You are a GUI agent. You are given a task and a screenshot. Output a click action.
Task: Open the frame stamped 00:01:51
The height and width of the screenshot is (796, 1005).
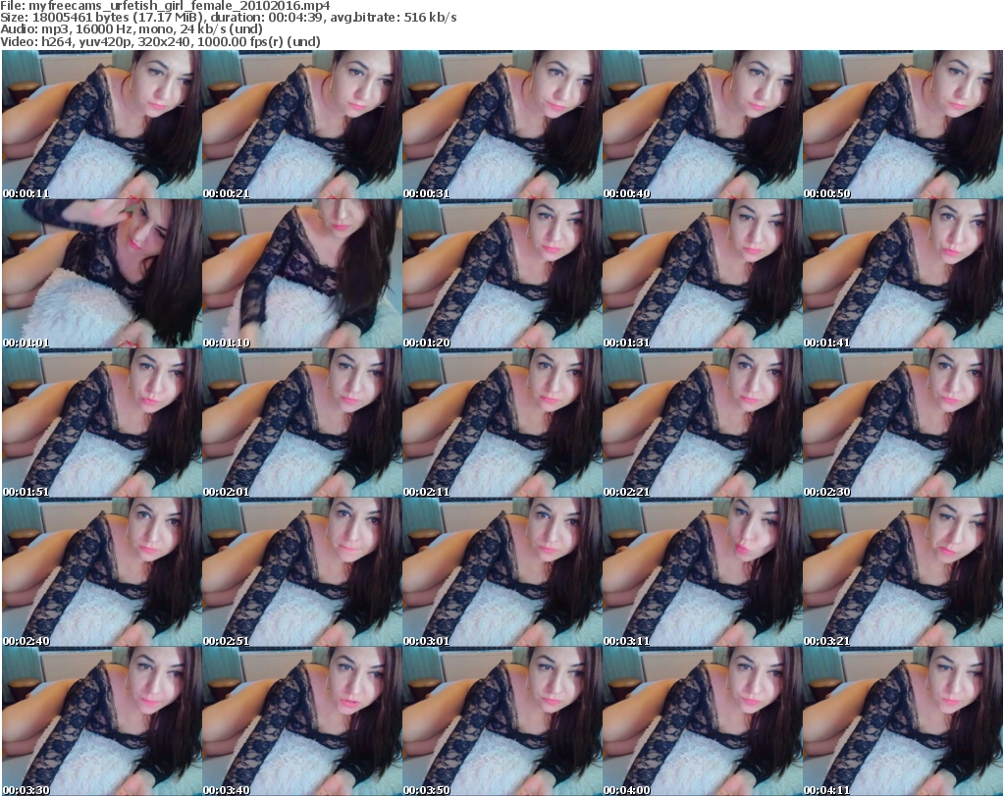[x=102, y=423]
